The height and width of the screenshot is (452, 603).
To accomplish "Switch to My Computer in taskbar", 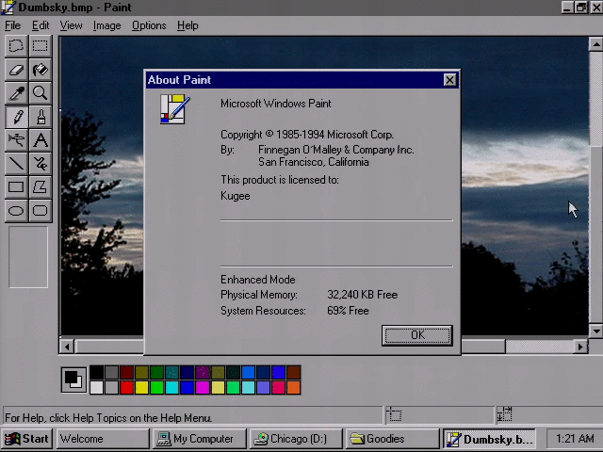I will tap(199, 439).
